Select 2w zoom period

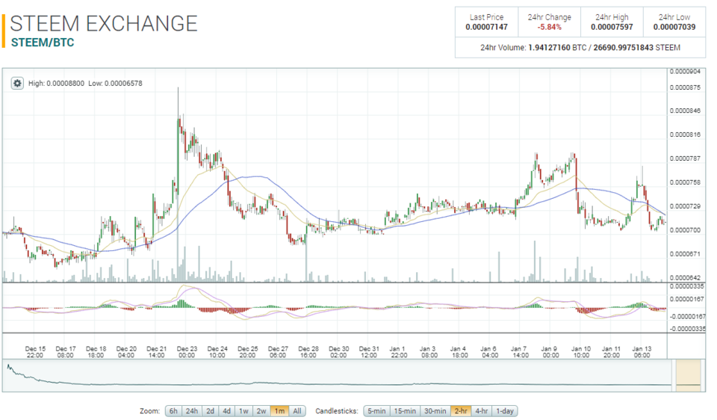(x=261, y=411)
